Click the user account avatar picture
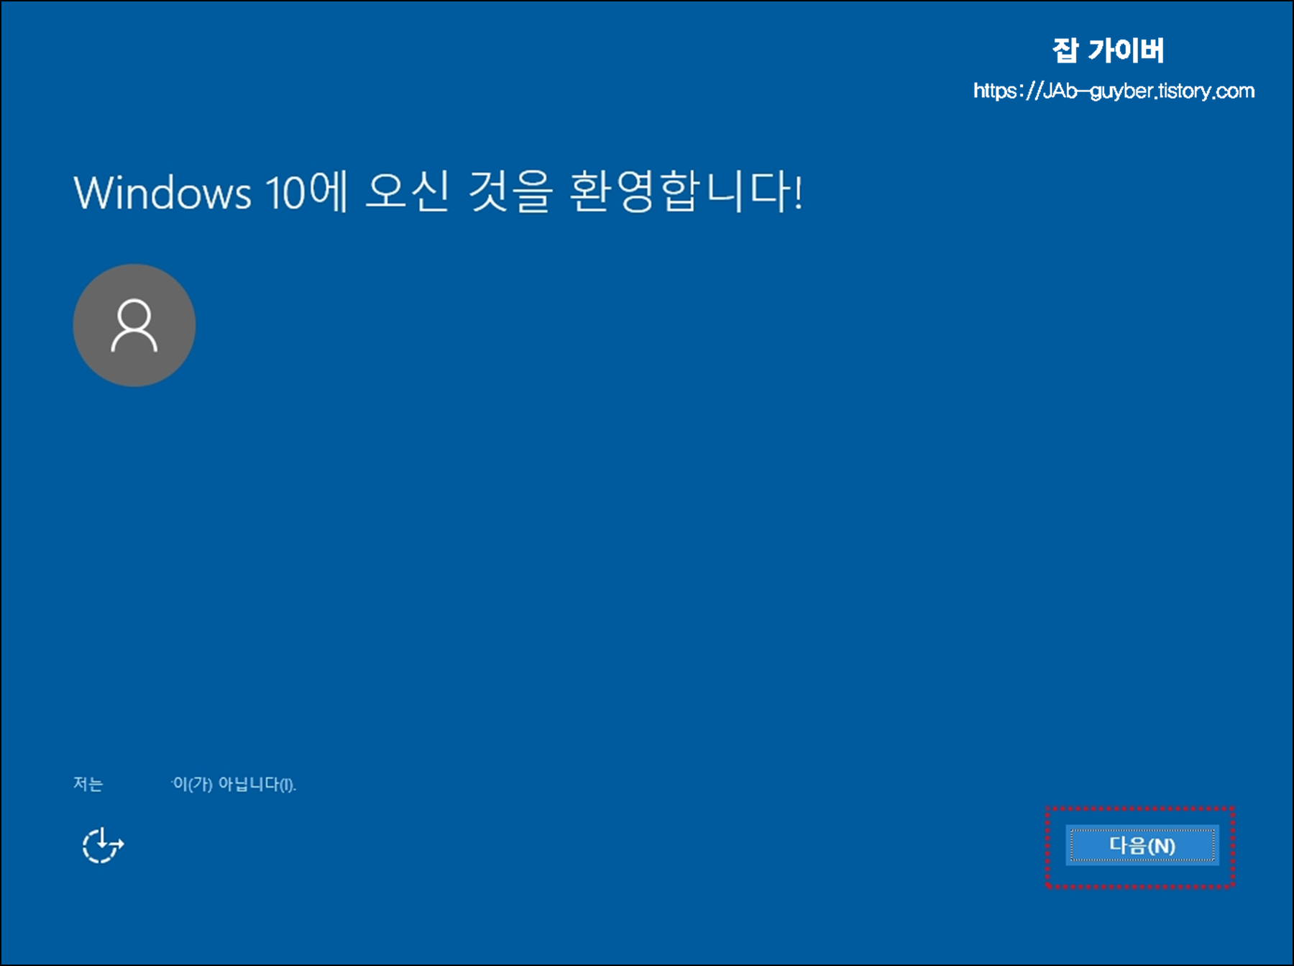The height and width of the screenshot is (966, 1294). [134, 325]
